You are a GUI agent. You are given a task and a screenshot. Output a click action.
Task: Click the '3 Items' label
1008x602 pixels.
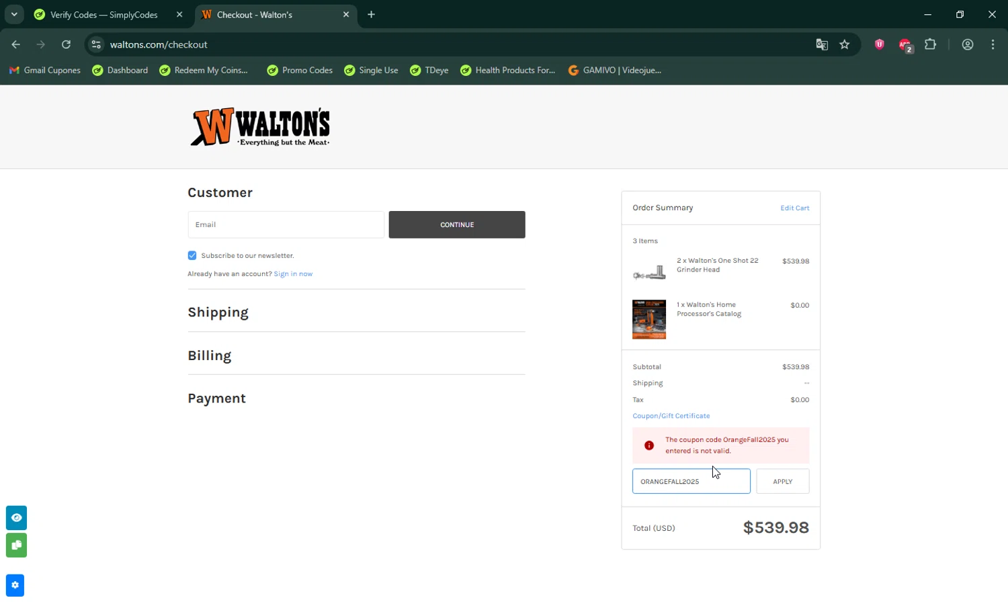(x=645, y=241)
